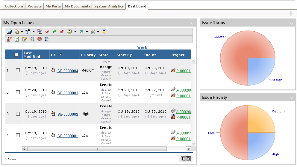Click the pie chart toolbar icon
The width and height of the screenshot is (297, 167).
(40, 39)
